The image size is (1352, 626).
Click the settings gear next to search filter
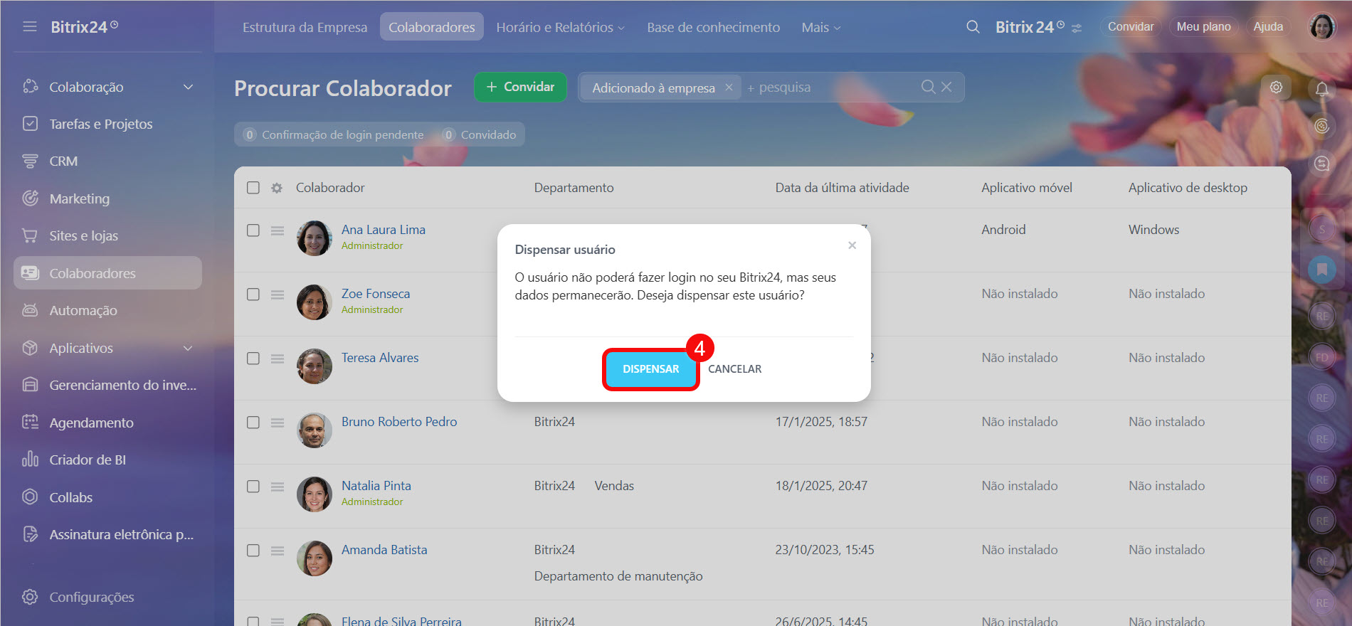pos(1276,87)
